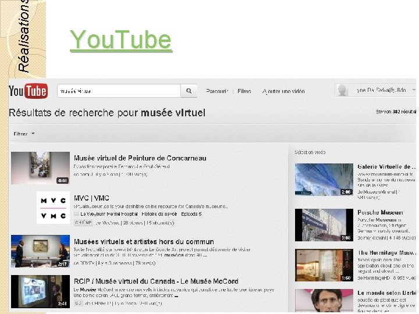Open Musées virtuels et artistes hors du commun
Viewport: 419px width, 314px height.
click(144, 242)
